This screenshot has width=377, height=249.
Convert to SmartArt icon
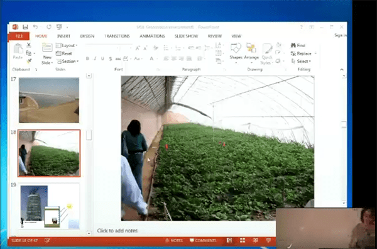pos(219,61)
